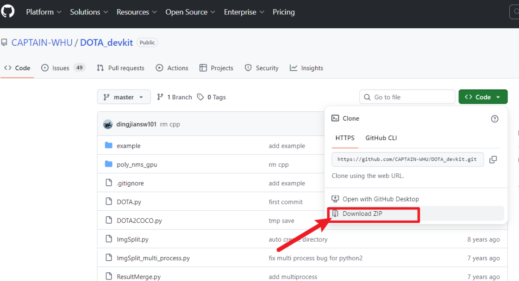Click Download ZIP
The image size is (519, 281).
point(362,214)
